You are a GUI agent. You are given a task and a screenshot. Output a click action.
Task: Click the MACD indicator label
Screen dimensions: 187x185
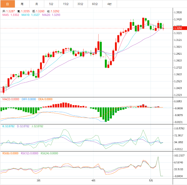[x=11, y=99]
